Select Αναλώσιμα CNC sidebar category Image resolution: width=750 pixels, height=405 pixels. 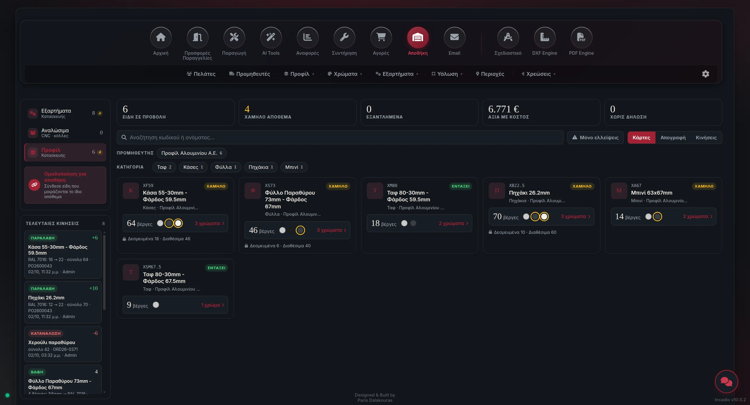pyautogui.click(x=65, y=133)
